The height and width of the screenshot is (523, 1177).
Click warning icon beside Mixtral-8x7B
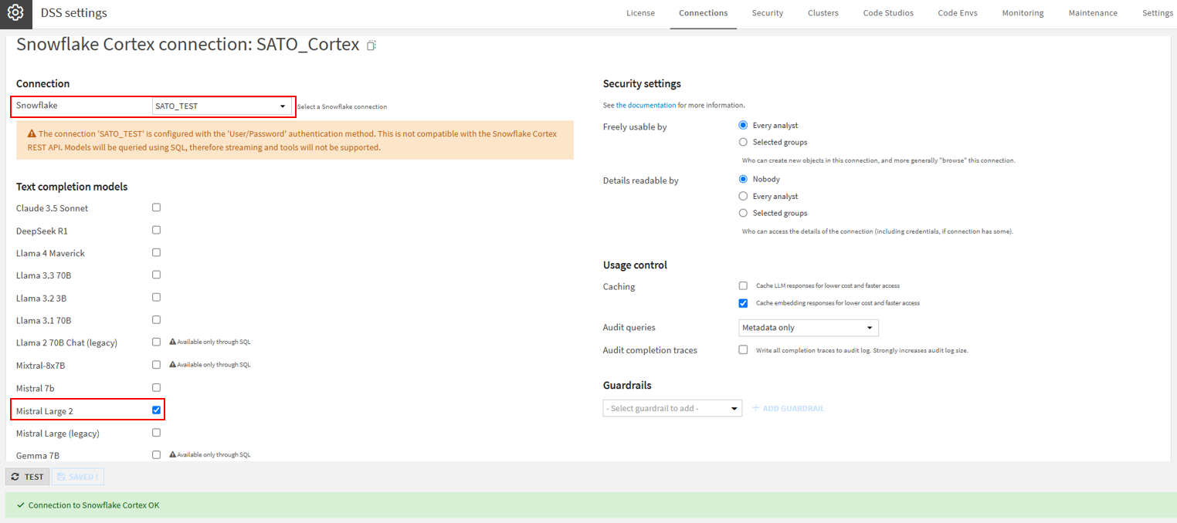pyautogui.click(x=173, y=364)
